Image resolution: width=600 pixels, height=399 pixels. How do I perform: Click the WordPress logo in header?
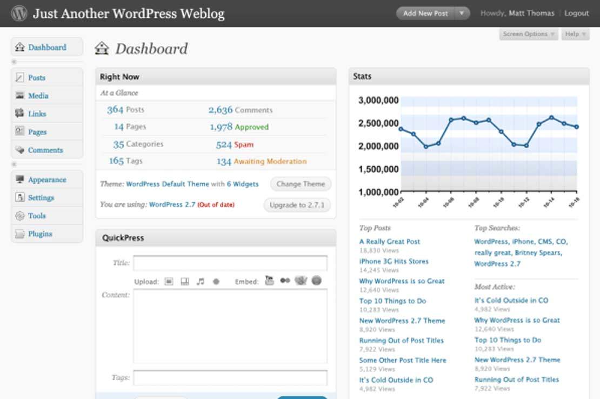tap(19, 14)
